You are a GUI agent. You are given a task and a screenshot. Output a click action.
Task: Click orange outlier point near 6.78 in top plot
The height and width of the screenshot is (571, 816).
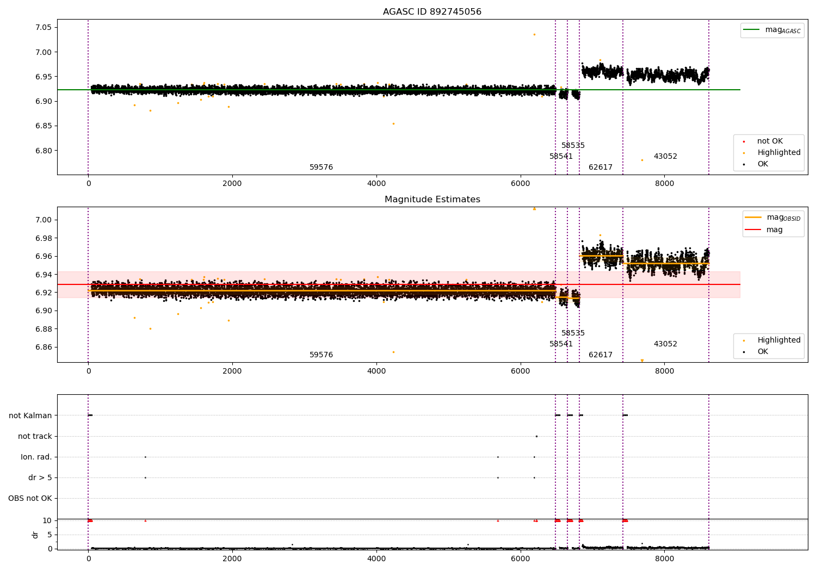[642, 160]
